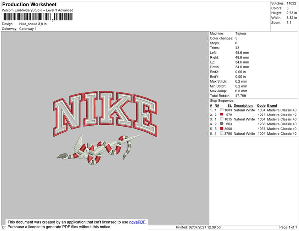Click the Natural White swatch in row 1
Screen dimensions: 299x231
click(x=222, y=110)
